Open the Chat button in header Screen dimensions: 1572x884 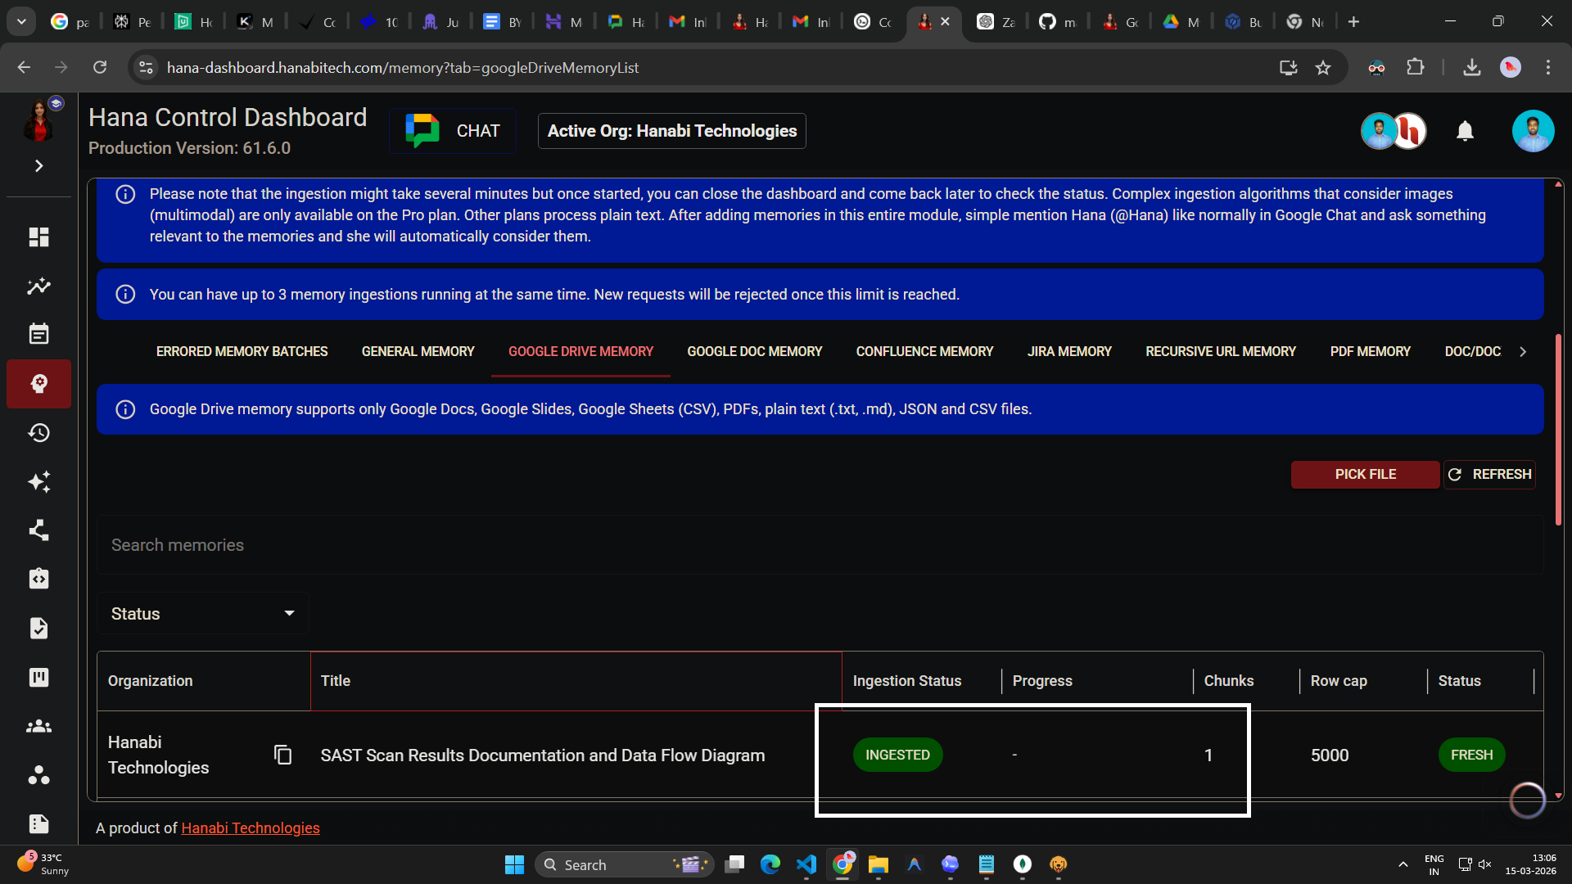pos(453,131)
